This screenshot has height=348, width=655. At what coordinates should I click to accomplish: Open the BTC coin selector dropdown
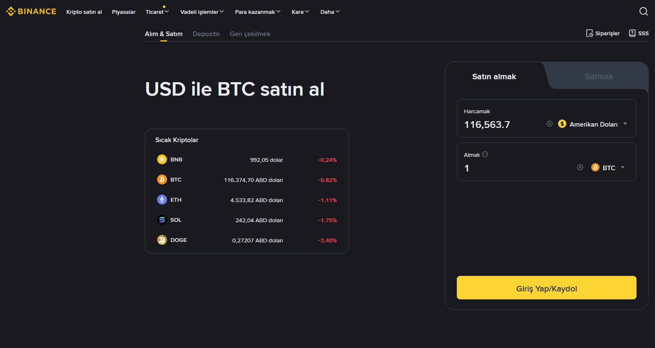[x=623, y=167]
